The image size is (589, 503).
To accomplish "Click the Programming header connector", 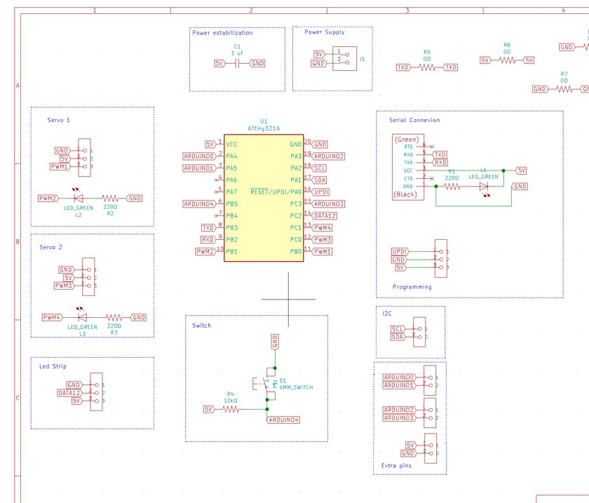I will click(441, 259).
